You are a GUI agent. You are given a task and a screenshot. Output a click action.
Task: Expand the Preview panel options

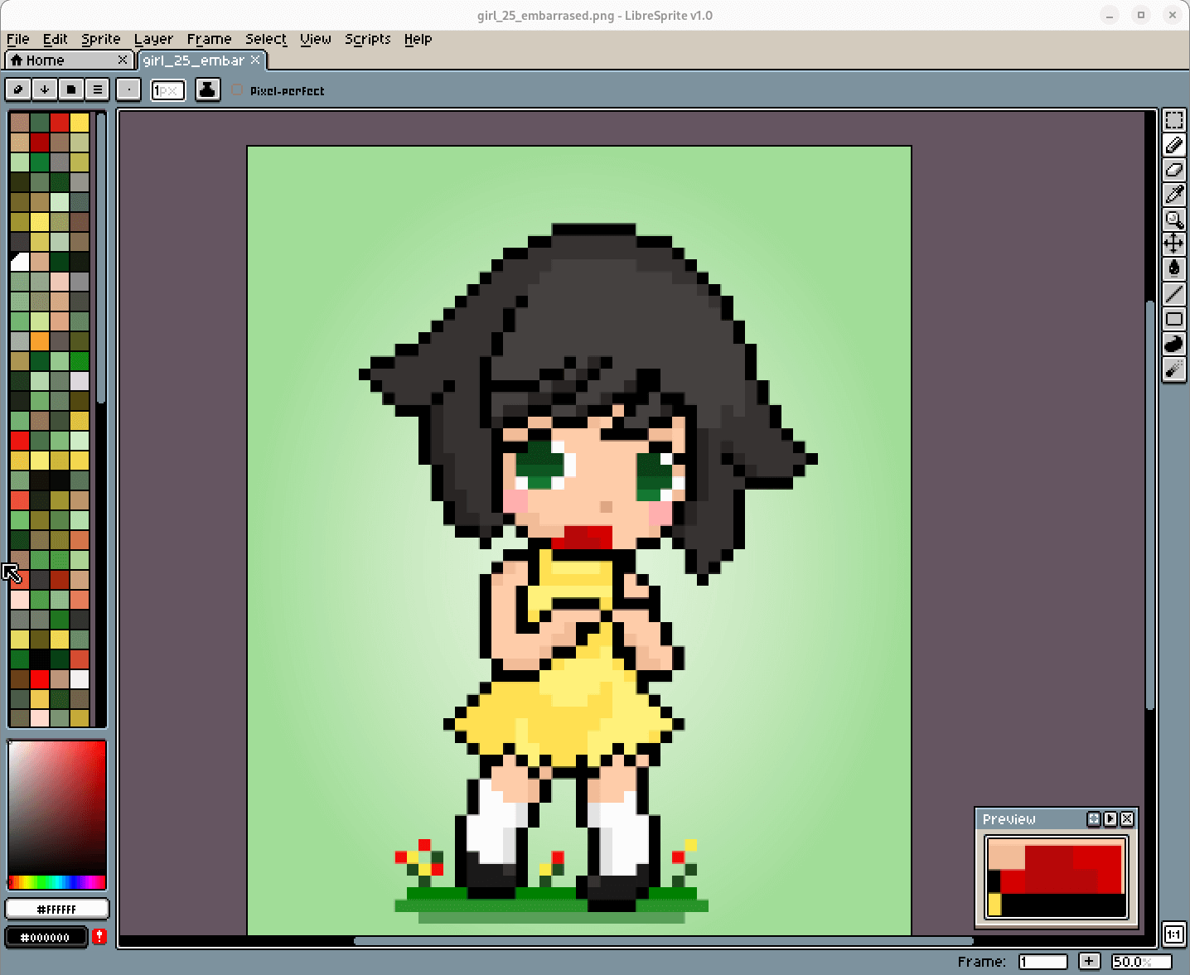(x=1093, y=819)
